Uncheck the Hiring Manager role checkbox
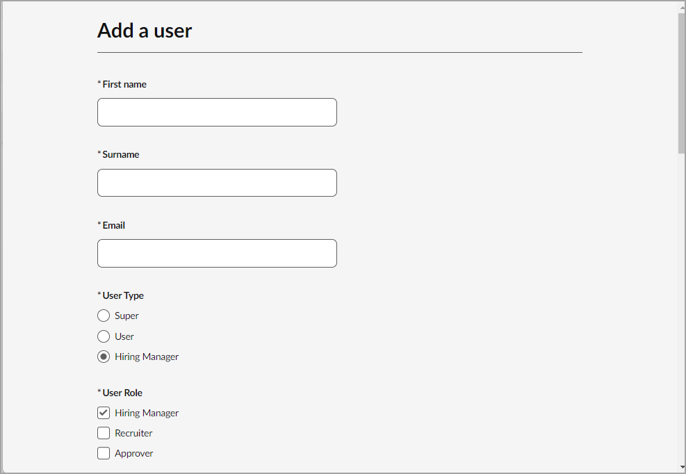 [104, 413]
